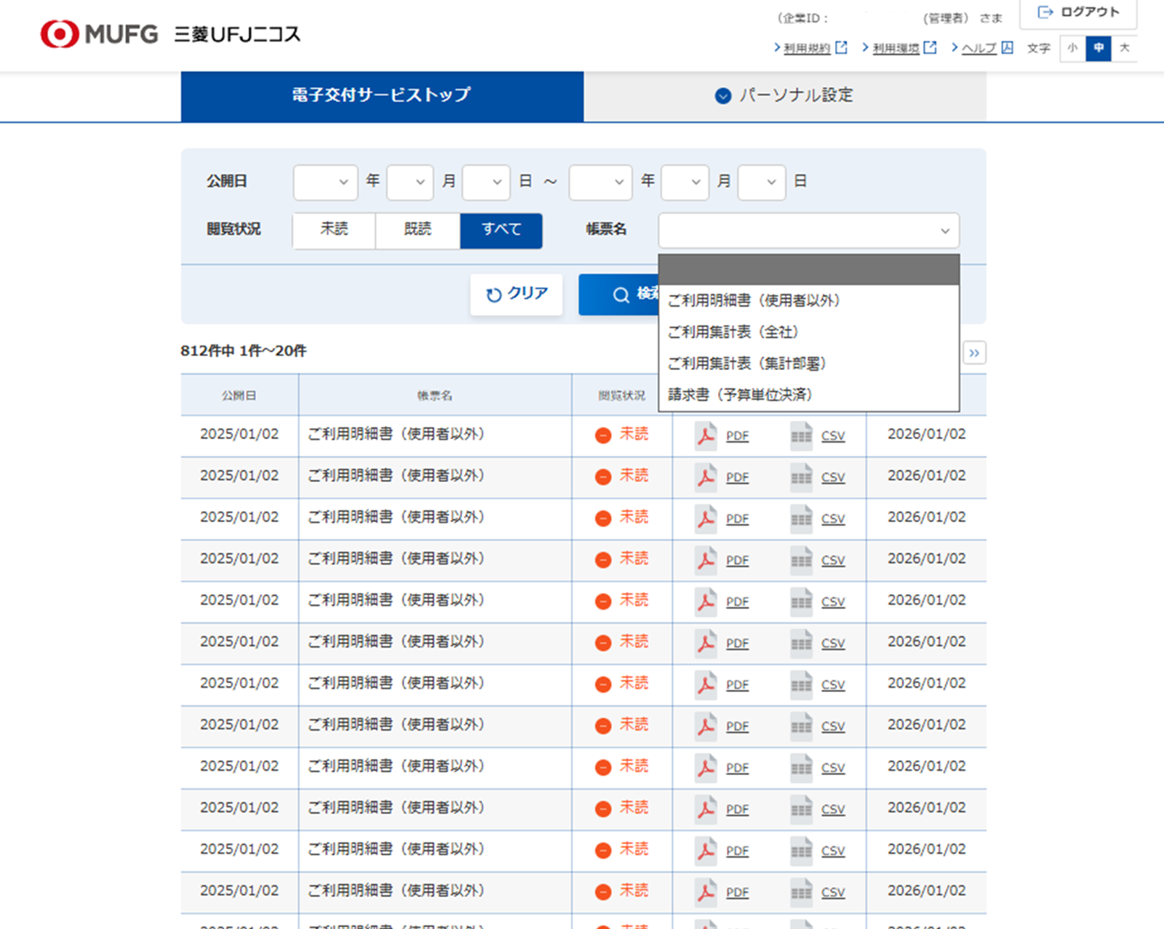Click the CSV icon in the first table row
The image size is (1164, 929).
801,435
